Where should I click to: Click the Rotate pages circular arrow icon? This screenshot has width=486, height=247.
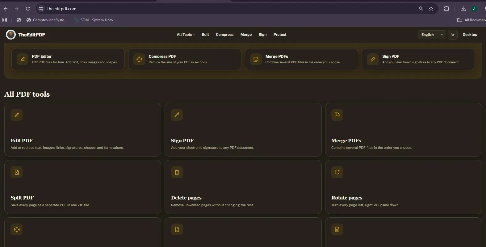(x=337, y=172)
